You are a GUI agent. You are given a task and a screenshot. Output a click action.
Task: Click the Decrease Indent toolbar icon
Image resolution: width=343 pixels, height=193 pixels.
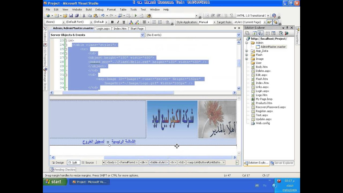213,16
